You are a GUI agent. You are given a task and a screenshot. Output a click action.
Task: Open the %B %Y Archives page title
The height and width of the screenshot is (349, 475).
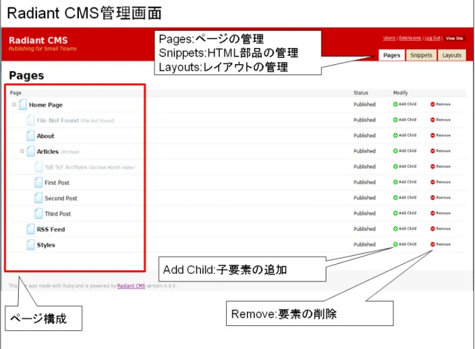click(66, 167)
